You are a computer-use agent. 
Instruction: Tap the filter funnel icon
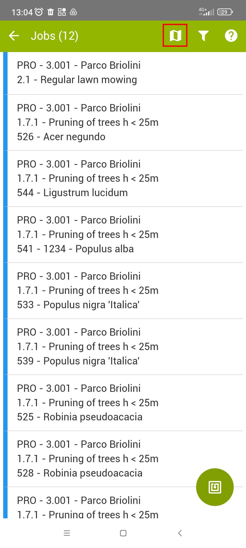coord(203,36)
